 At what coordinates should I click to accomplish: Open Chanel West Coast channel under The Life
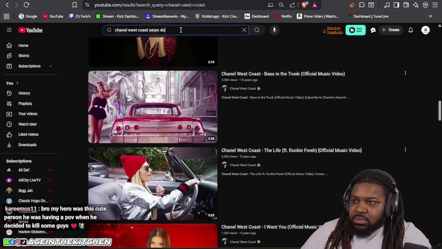tap(243, 165)
